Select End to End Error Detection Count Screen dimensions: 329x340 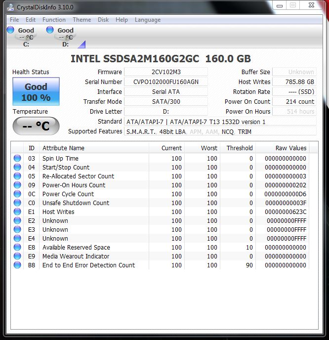tap(88, 265)
